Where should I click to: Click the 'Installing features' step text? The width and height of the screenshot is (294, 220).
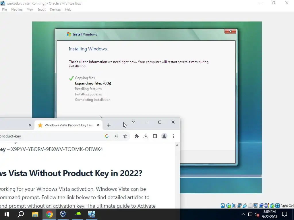click(x=88, y=89)
